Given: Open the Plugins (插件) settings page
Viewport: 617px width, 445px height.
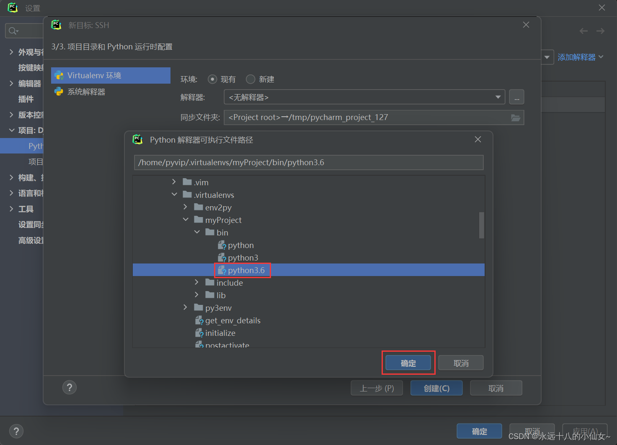Looking at the screenshot, I should [x=26, y=99].
